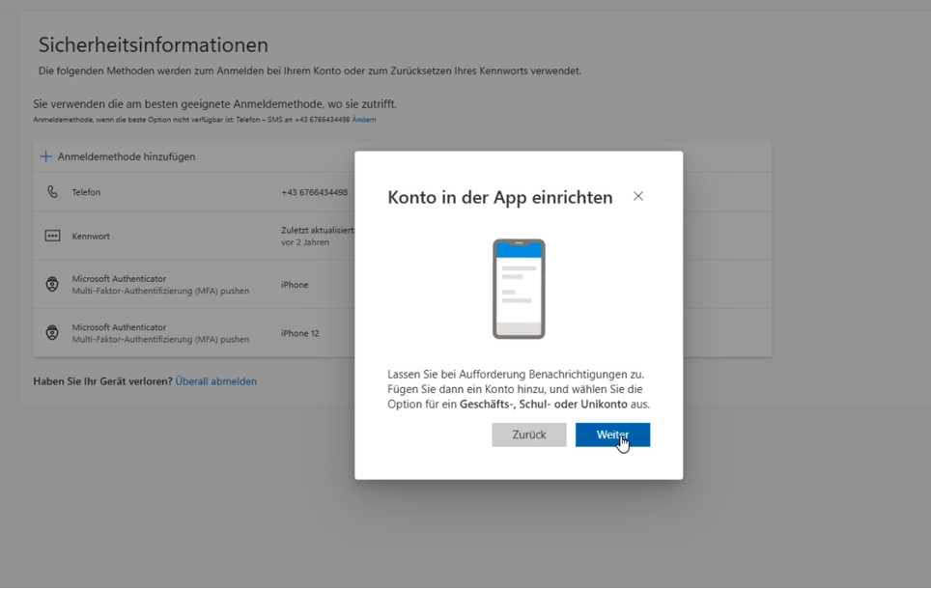Open the Ändern link for the sign-in method

(x=364, y=120)
